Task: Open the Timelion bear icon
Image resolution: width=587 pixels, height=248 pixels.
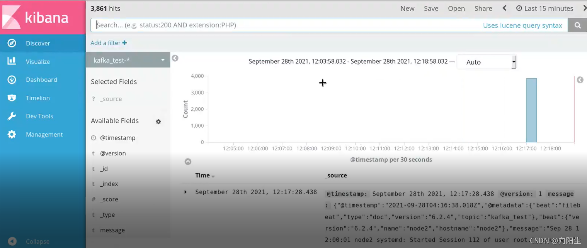Action: (x=12, y=98)
